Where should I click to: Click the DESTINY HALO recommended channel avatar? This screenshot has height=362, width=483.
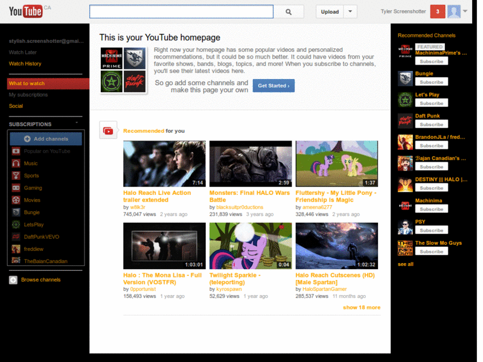pos(405,185)
